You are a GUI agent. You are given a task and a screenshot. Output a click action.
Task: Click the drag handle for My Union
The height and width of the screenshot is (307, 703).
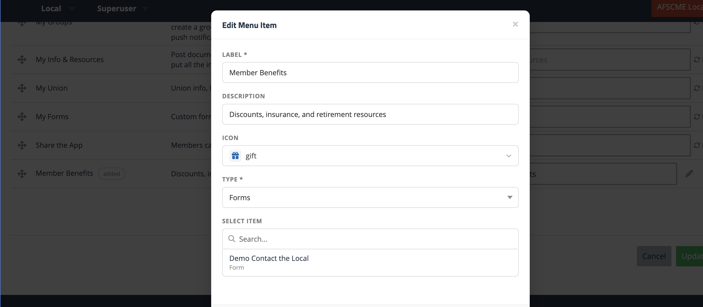coord(22,88)
